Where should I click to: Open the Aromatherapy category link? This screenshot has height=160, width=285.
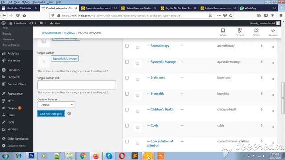coord(160,46)
